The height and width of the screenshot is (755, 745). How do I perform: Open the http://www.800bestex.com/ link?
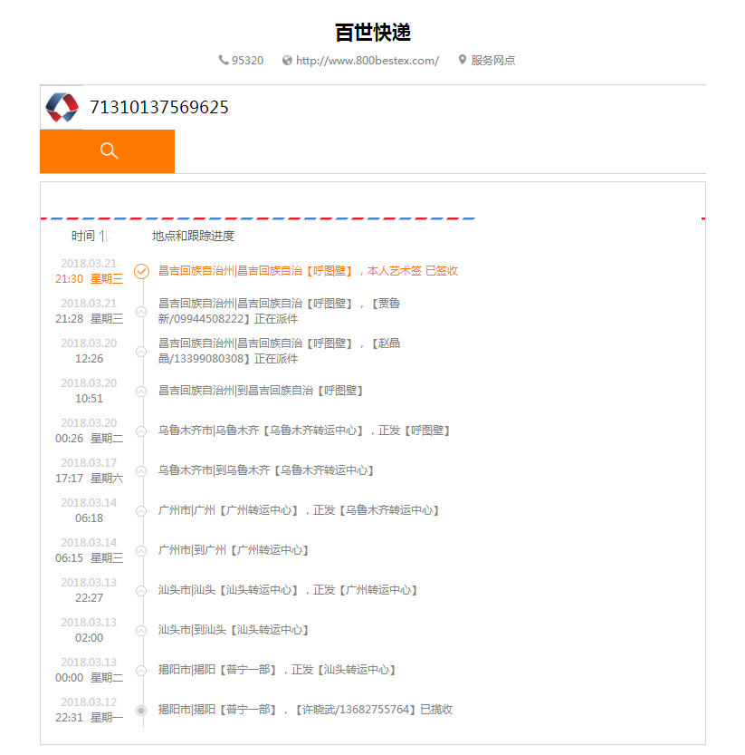(x=368, y=61)
